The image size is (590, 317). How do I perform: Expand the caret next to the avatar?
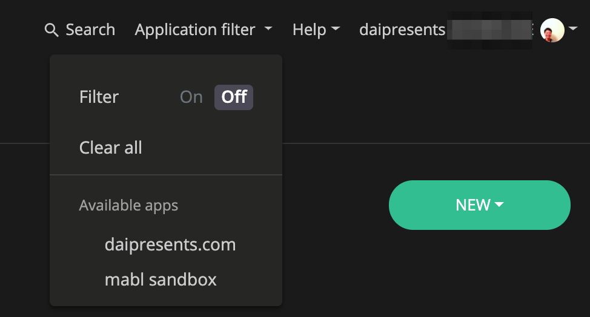point(573,29)
